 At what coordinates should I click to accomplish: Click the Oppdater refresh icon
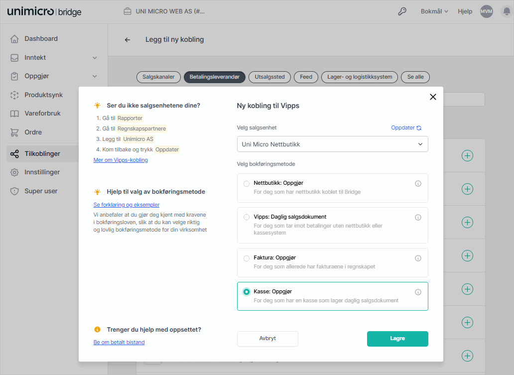click(419, 128)
